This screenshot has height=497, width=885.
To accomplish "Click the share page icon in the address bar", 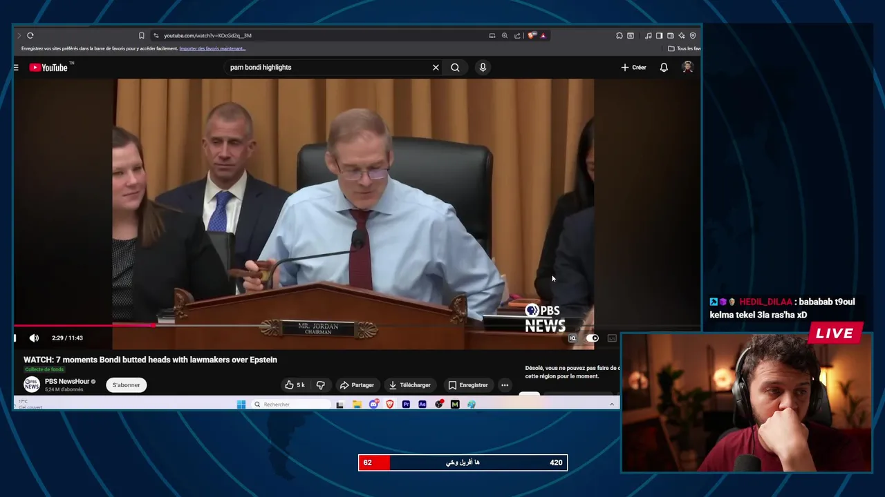I will 517,35.
